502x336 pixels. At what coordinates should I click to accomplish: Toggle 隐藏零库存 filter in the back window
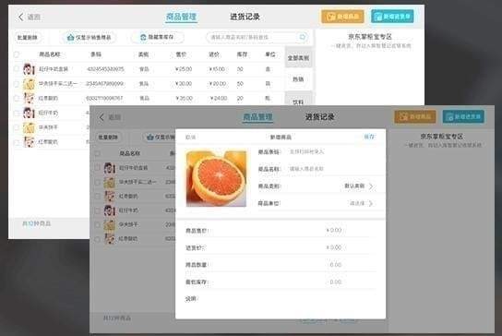[x=158, y=37]
